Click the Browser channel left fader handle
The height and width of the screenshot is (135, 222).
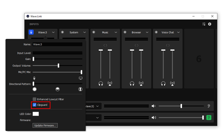point(132,50)
